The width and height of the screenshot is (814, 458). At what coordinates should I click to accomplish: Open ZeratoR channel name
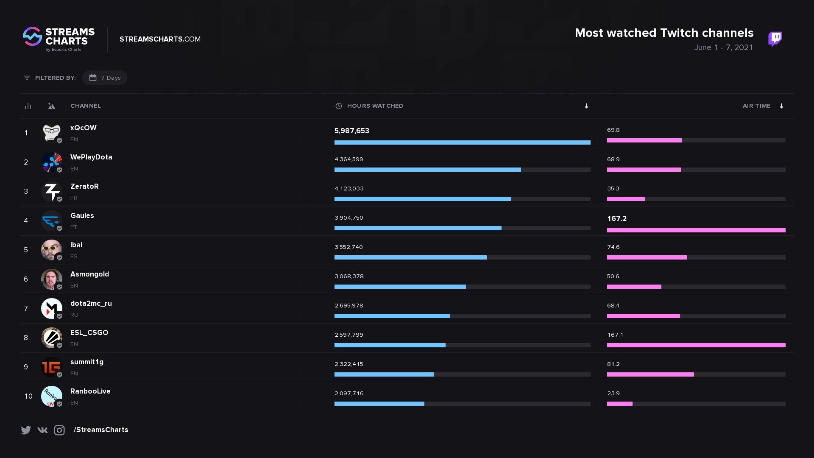pos(84,186)
